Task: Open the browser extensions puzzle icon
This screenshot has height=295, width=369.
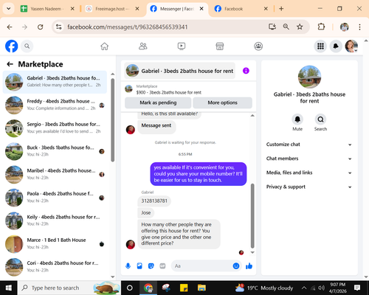Action: [x=321, y=27]
